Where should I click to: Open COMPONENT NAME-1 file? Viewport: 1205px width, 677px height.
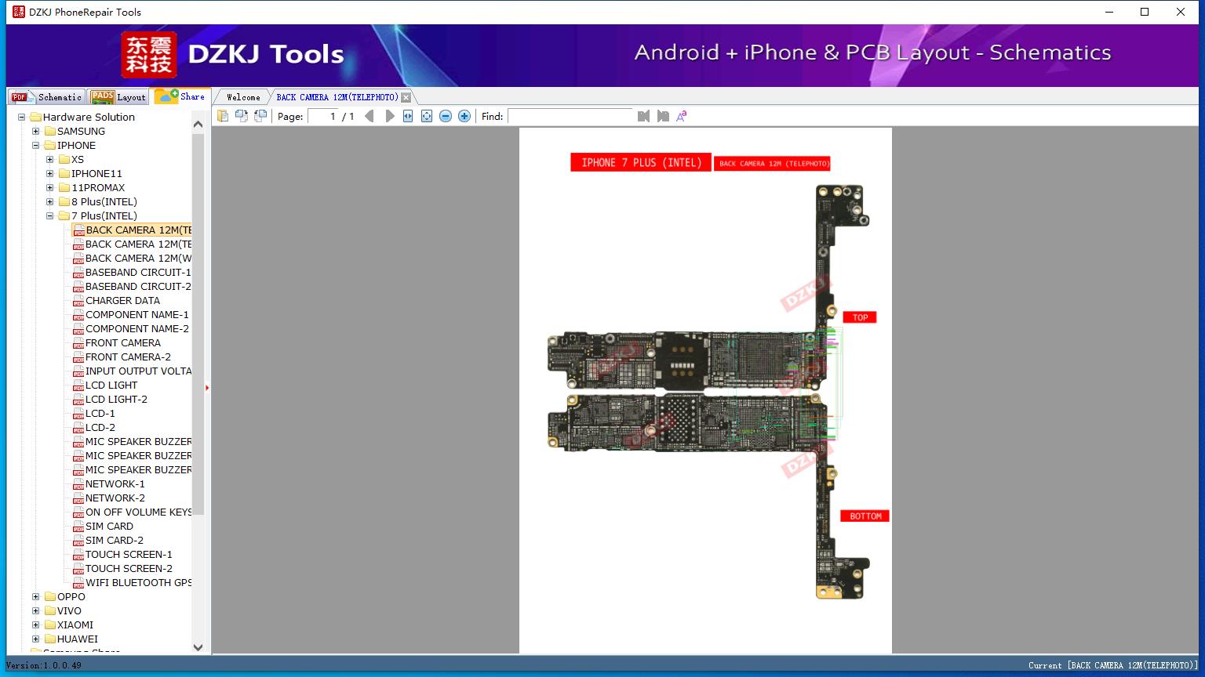click(x=137, y=314)
